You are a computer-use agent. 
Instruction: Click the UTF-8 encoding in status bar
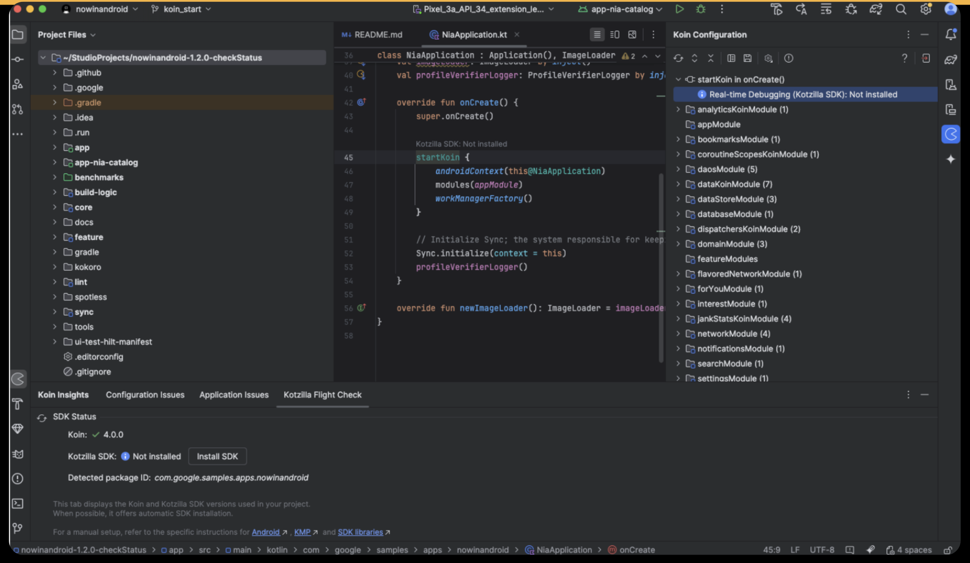(822, 550)
